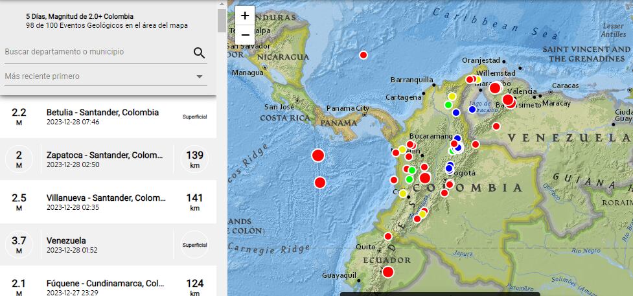Zoom in on the map
The height and width of the screenshot is (296, 633).
[244, 16]
